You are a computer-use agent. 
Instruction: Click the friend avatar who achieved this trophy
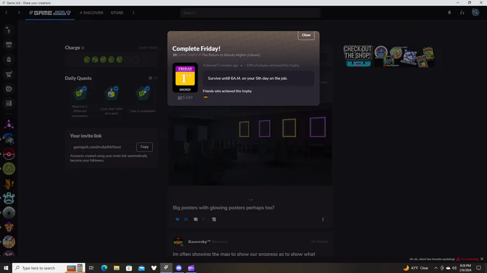click(x=206, y=97)
